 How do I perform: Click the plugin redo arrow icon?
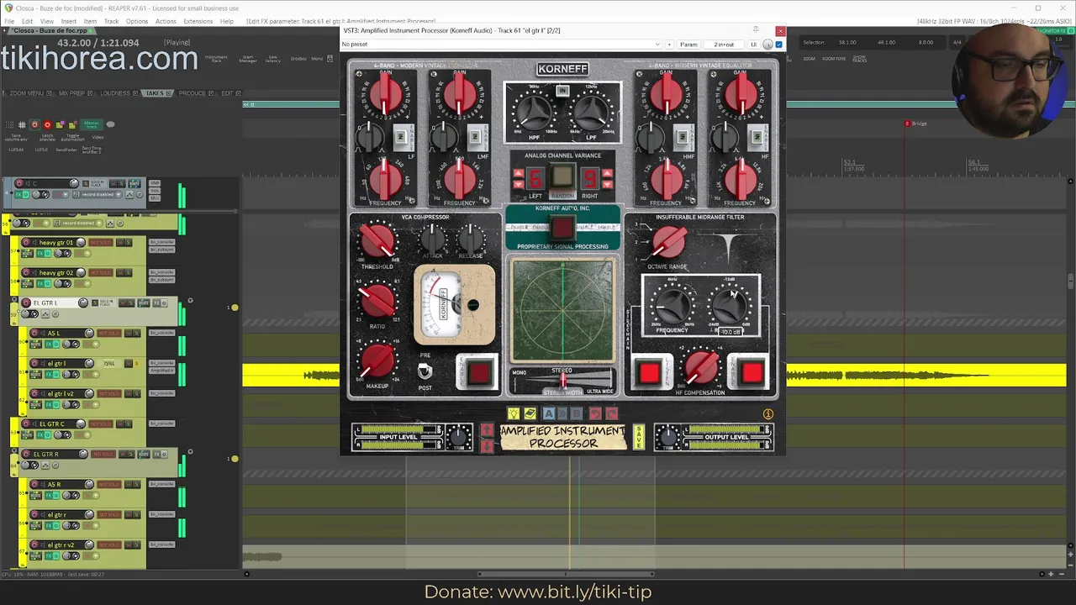[x=611, y=413]
